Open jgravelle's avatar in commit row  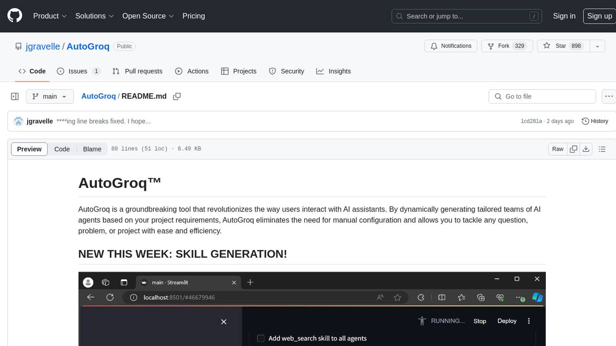coord(19,121)
